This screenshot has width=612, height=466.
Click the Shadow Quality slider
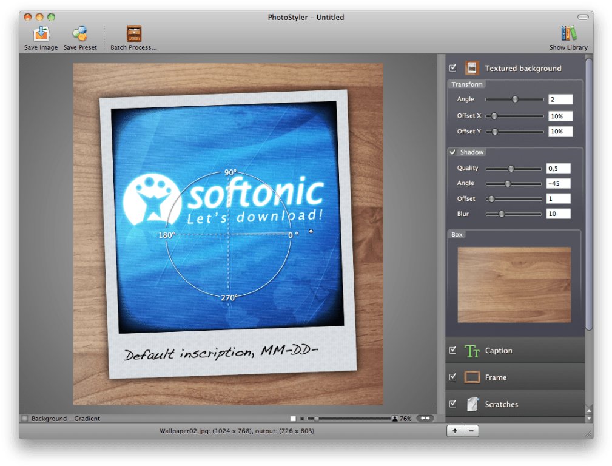tap(514, 168)
